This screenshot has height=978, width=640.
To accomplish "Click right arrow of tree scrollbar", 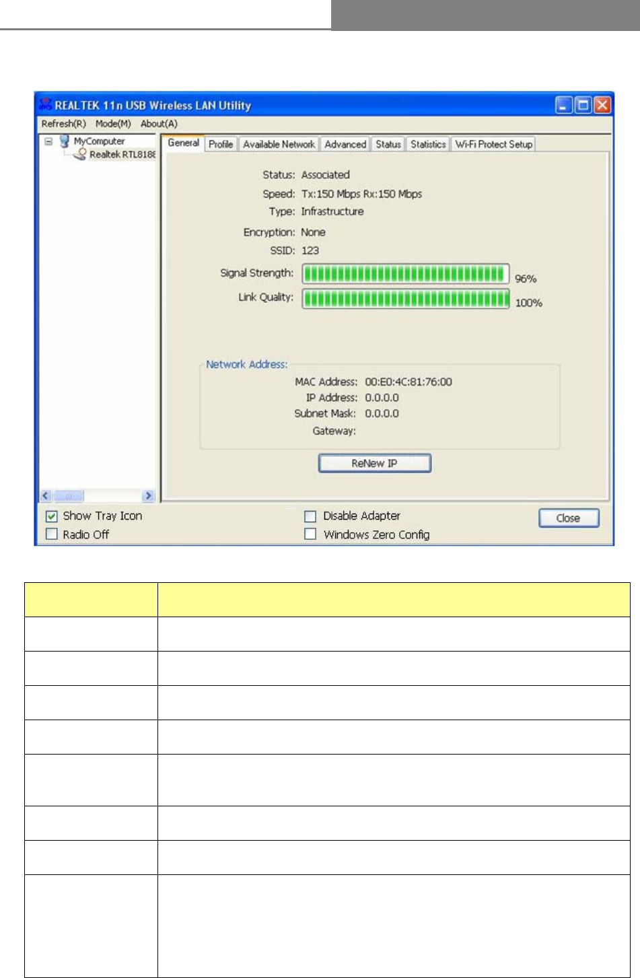I will click(x=149, y=496).
